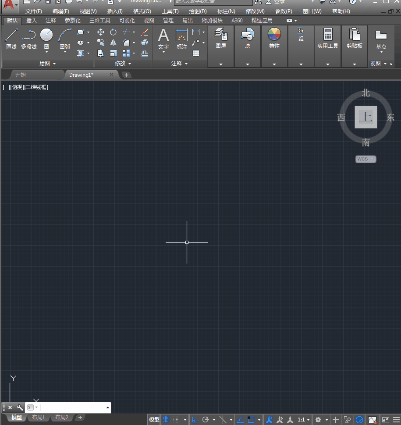
Task: Click the Multileader tool icon
Action: 196,43
